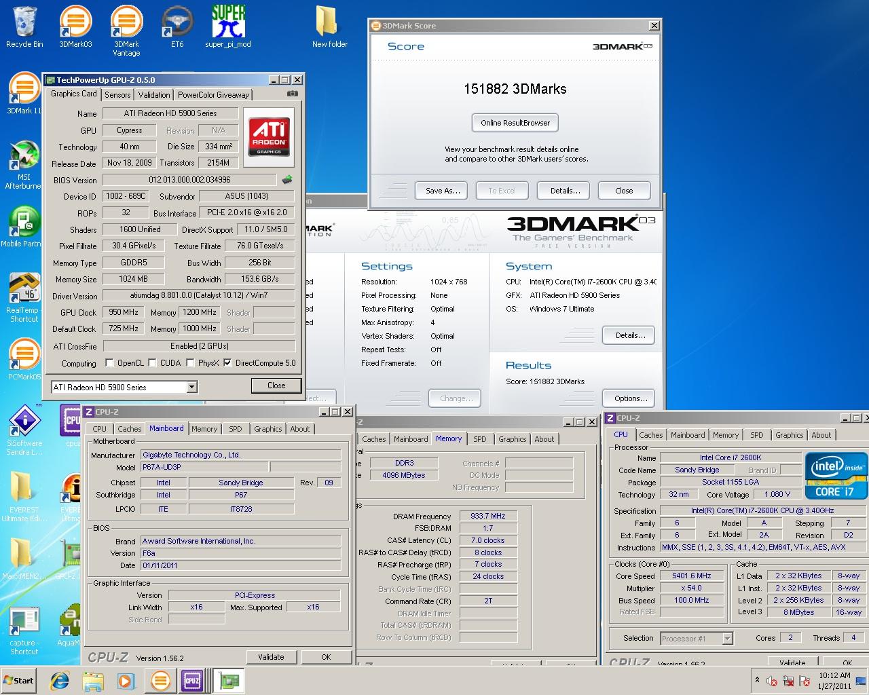The width and height of the screenshot is (869, 695).
Task: Switch to the CPU-Z taskbar button
Action: (x=192, y=681)
